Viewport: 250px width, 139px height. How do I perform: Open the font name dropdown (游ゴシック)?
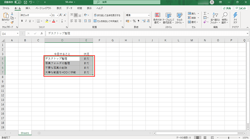(50, 15)
